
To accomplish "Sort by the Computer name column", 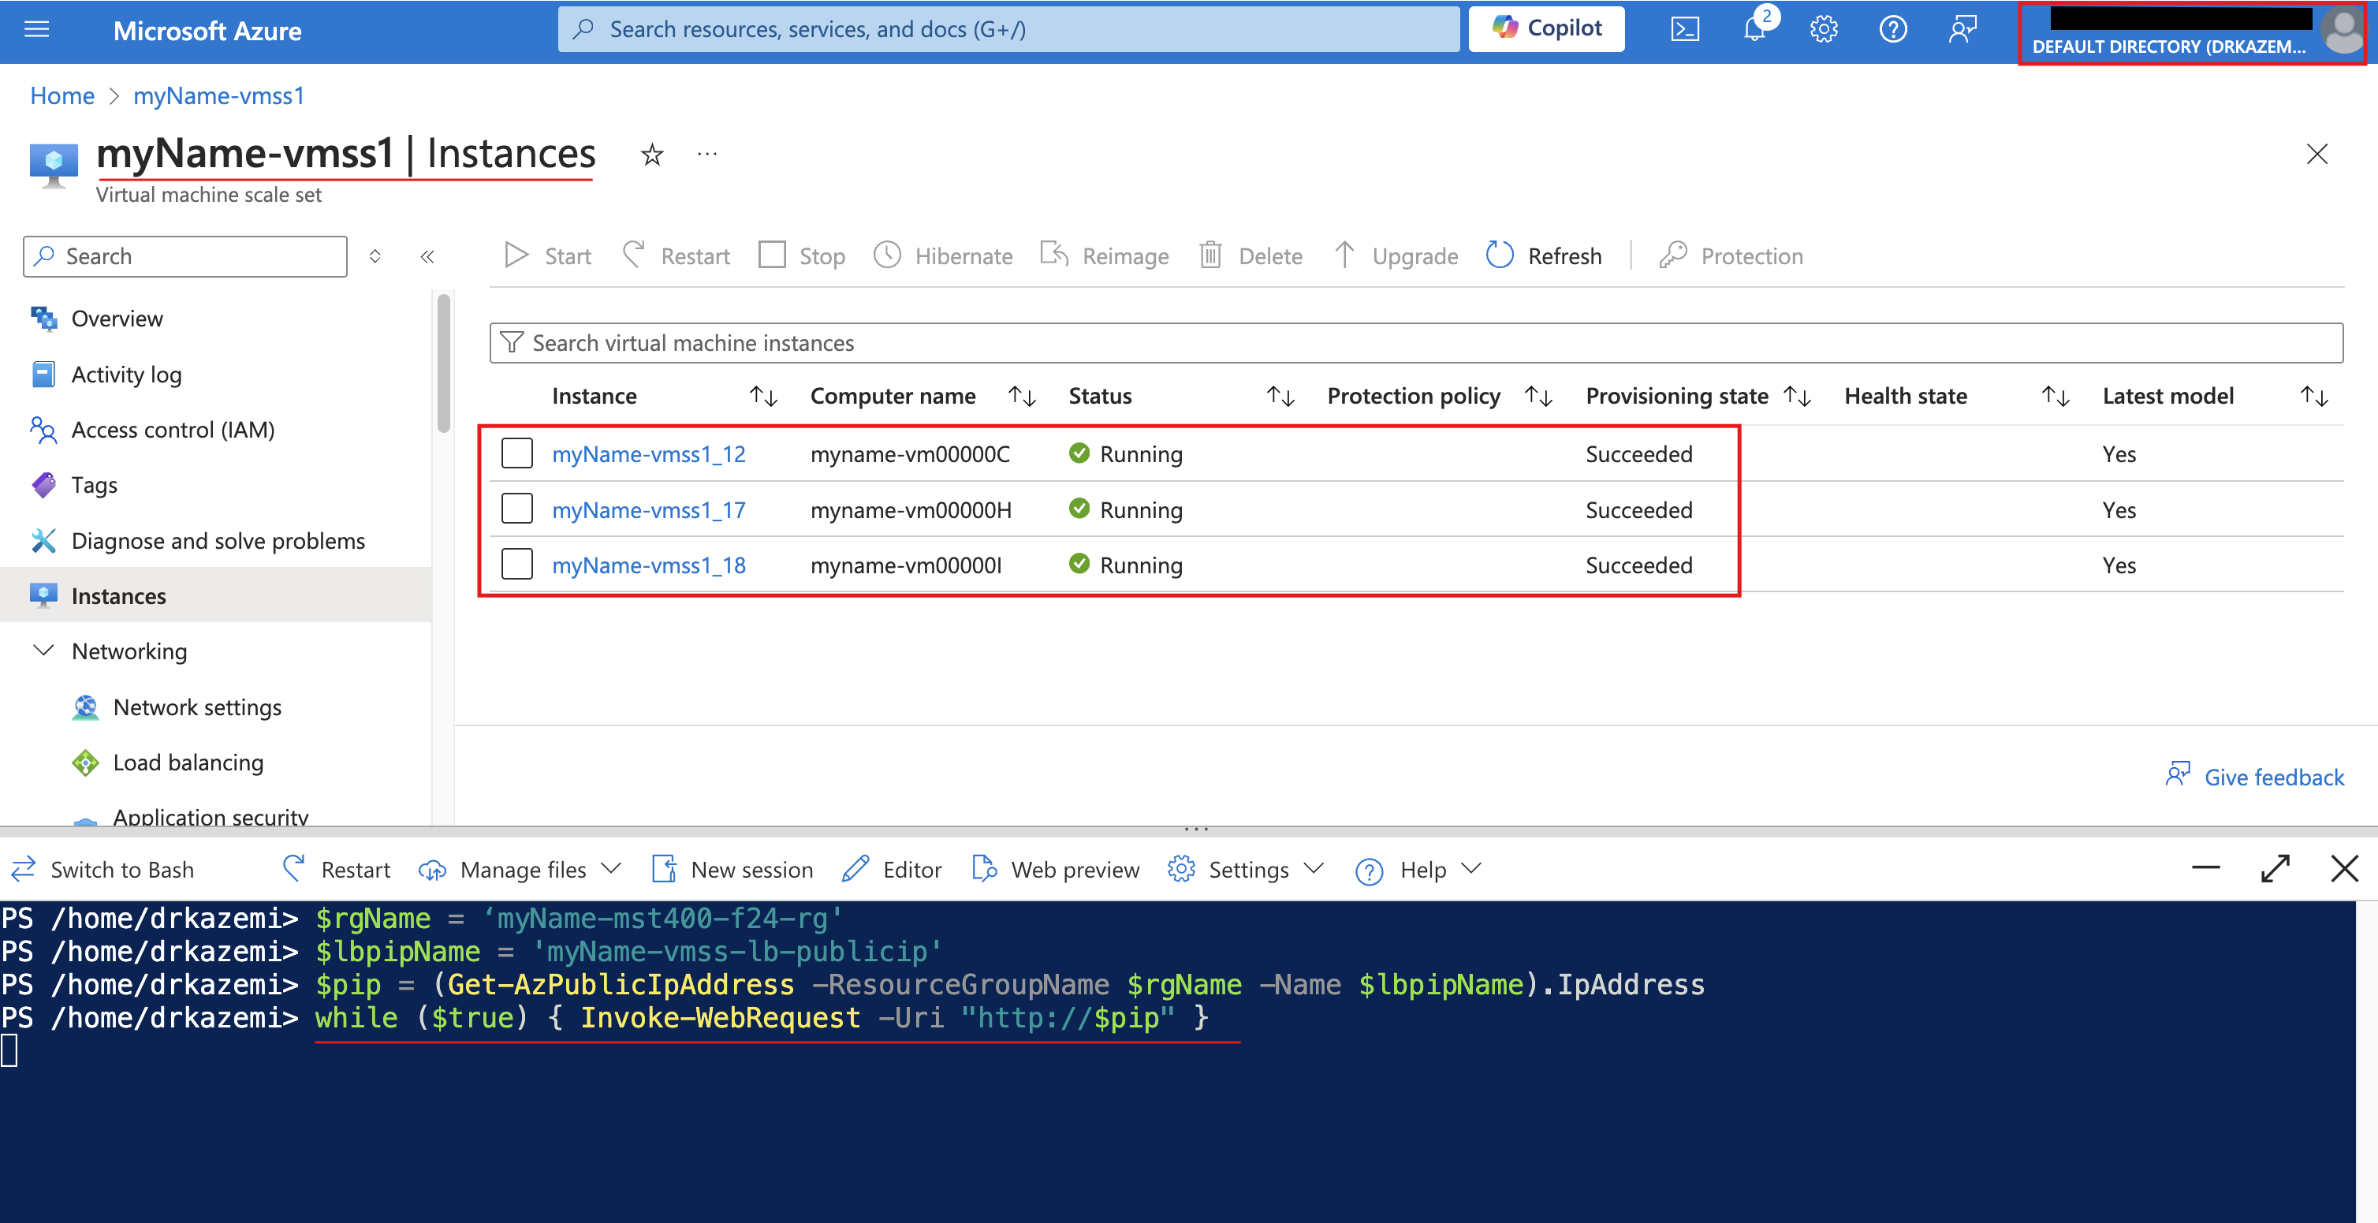I will [1022, 396].
